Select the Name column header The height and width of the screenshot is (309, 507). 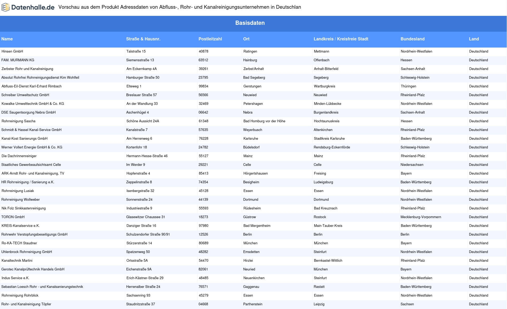point(7,39)
